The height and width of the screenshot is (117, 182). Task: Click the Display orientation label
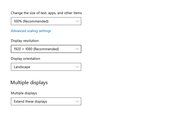click(x=25, y=58)
